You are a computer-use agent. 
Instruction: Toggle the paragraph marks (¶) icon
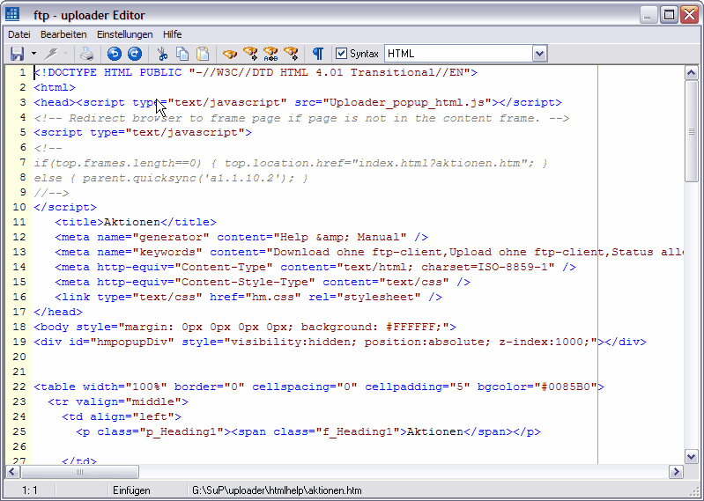click(x=318, y=54)
